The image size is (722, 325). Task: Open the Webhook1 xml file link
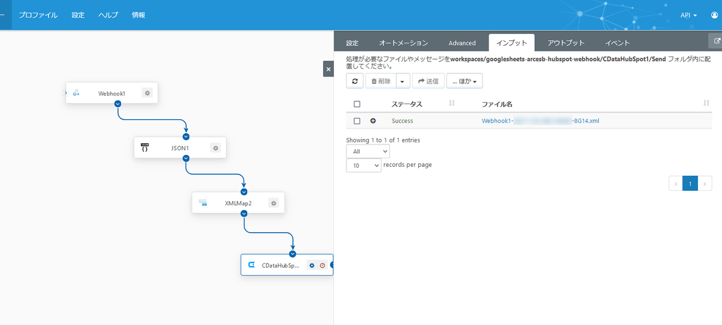(540, 121)
